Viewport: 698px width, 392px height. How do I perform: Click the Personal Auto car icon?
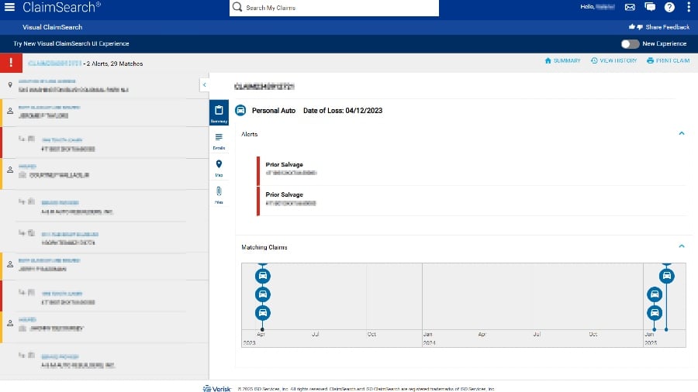pyautogui.click(x=240, y=110)
